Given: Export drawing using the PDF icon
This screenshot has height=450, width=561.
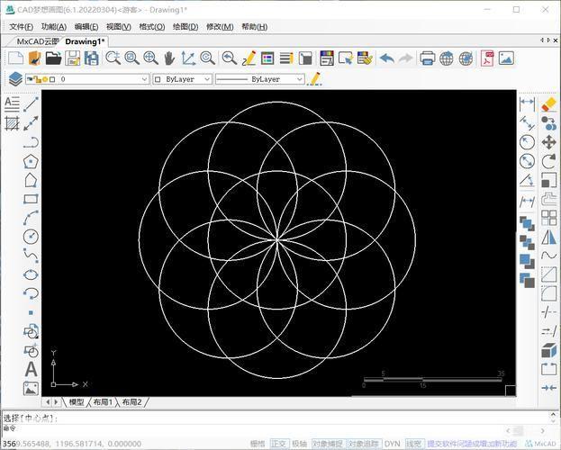Looking at the screenshot, I should [x=487, y=58].
